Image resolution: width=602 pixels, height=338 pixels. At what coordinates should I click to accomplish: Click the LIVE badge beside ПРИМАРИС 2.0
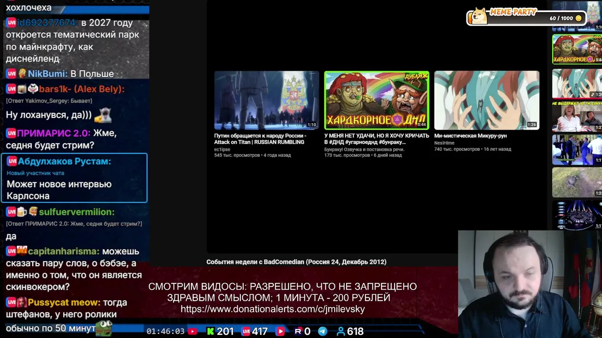[11, 133]
